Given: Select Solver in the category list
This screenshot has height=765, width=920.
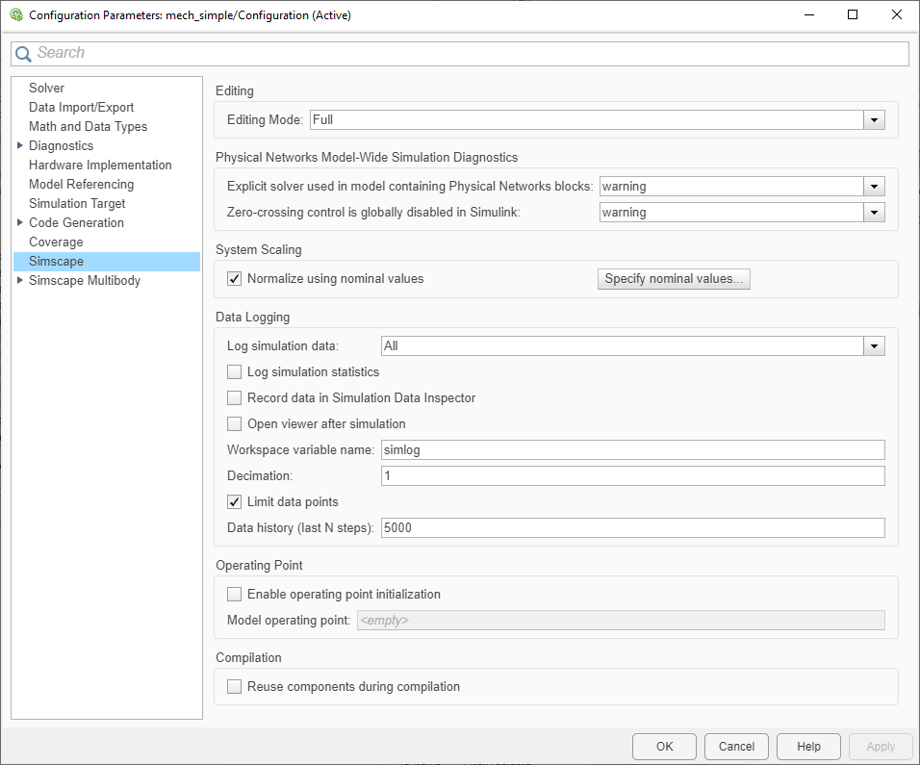Looking at the screenshot, I should pyautogui.click(x=46, y=89).
